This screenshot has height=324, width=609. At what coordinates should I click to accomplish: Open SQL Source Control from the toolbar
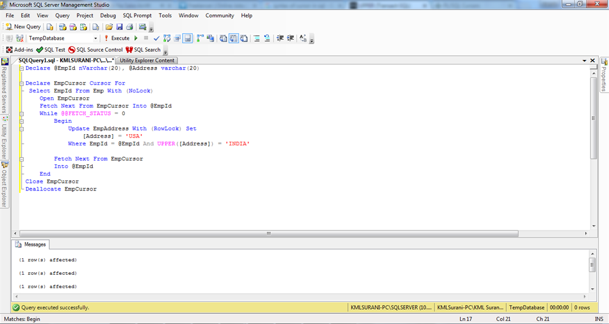[x=95, y=50]
